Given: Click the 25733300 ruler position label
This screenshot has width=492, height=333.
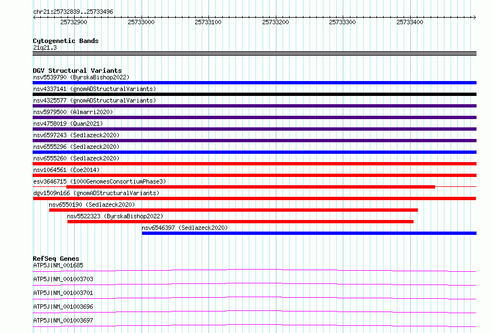Looking at the screenshot, I should 342,22.
